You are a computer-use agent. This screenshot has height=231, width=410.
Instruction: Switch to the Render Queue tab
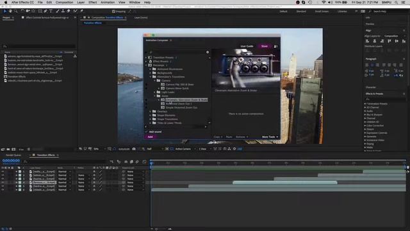[13, 155]
